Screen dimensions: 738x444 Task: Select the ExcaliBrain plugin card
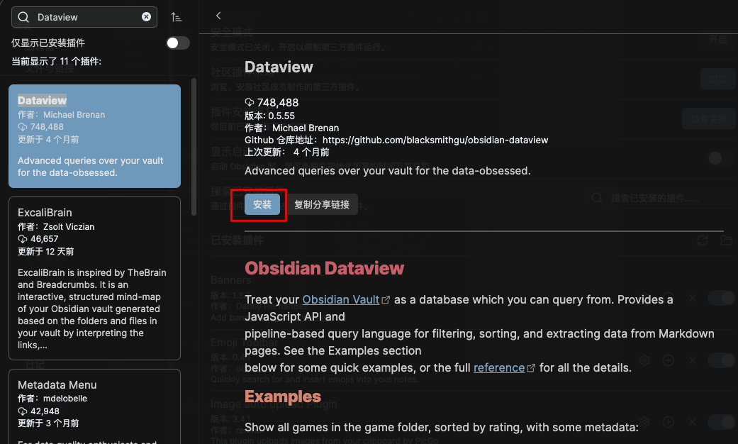[94, 278]
